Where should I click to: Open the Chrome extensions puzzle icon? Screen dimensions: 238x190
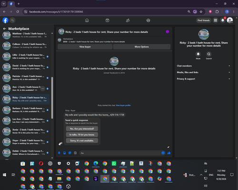click(217, 12)
